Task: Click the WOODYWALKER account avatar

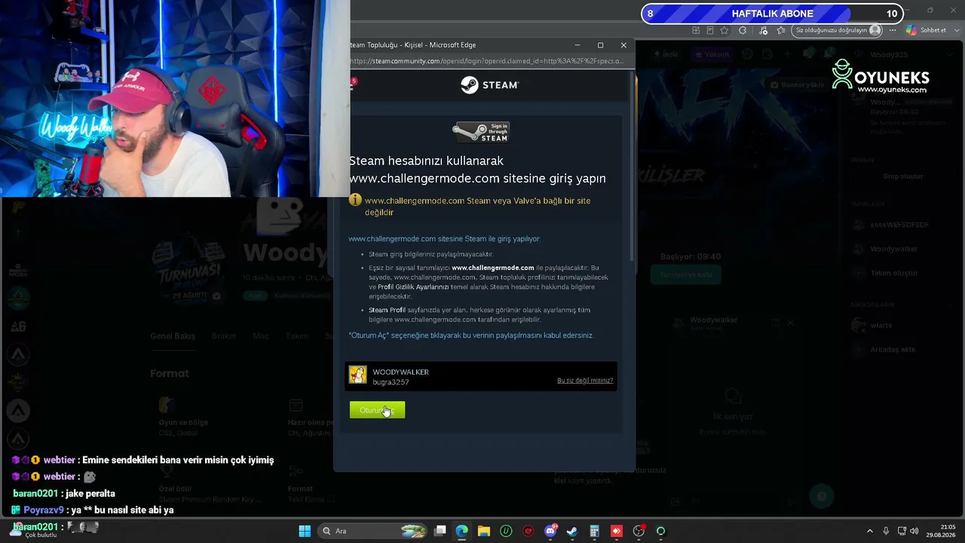Action: (357, 375)
